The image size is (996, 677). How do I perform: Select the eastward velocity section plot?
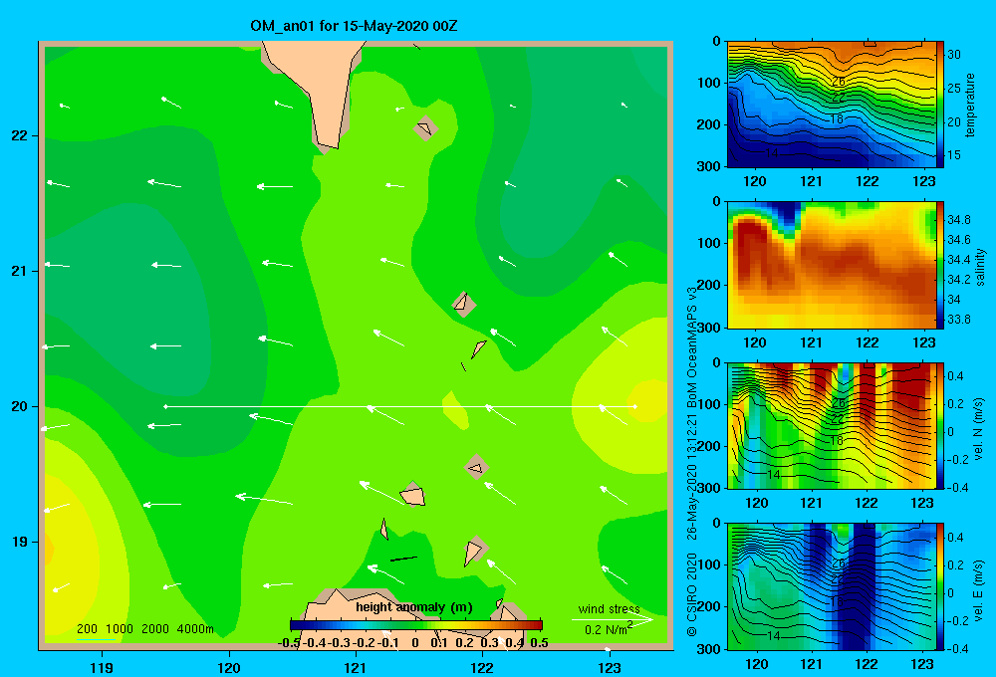coord(831,586)
